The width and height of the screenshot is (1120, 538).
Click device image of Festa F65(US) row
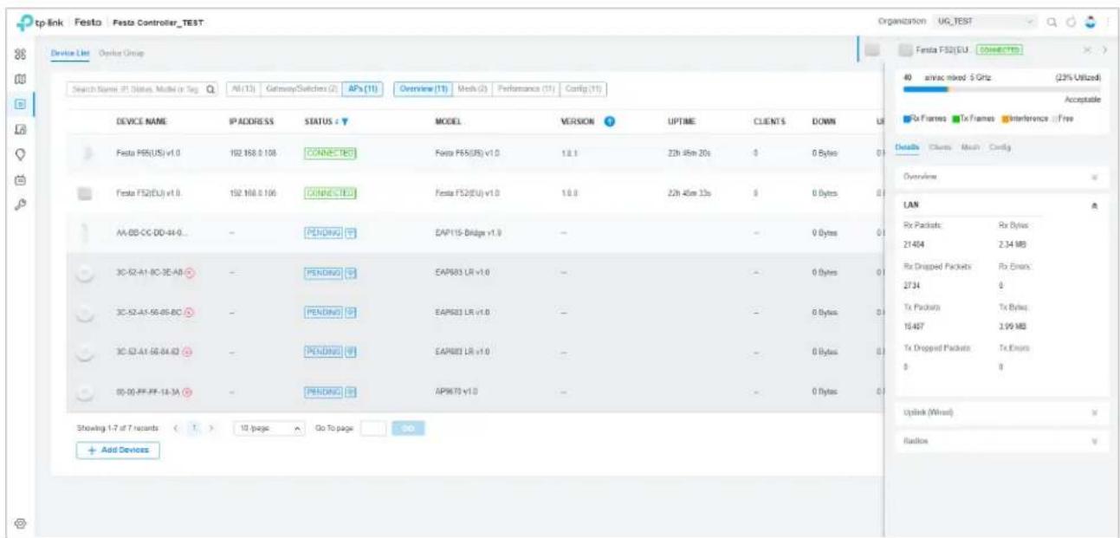(87, 154)
